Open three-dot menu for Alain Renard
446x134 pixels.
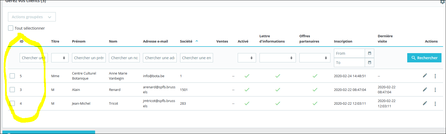click(435, 90)
